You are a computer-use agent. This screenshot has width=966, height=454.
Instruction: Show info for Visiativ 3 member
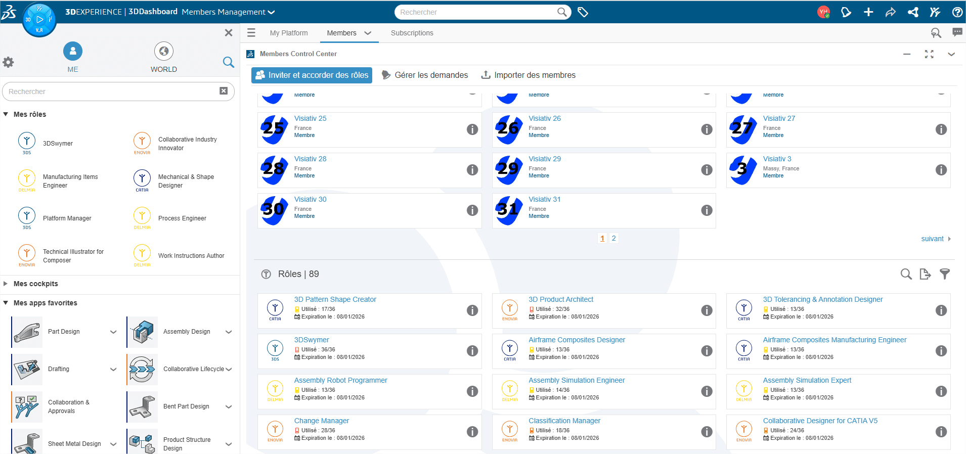pyautogui.click(x=941, y=170)
